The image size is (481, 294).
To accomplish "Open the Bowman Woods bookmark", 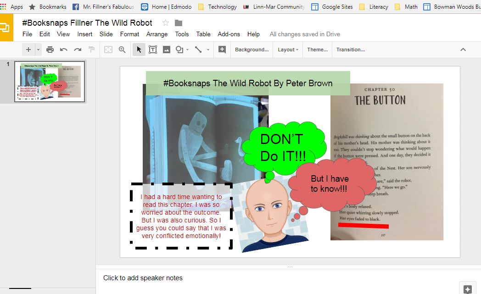I will (x=452, y=7).
